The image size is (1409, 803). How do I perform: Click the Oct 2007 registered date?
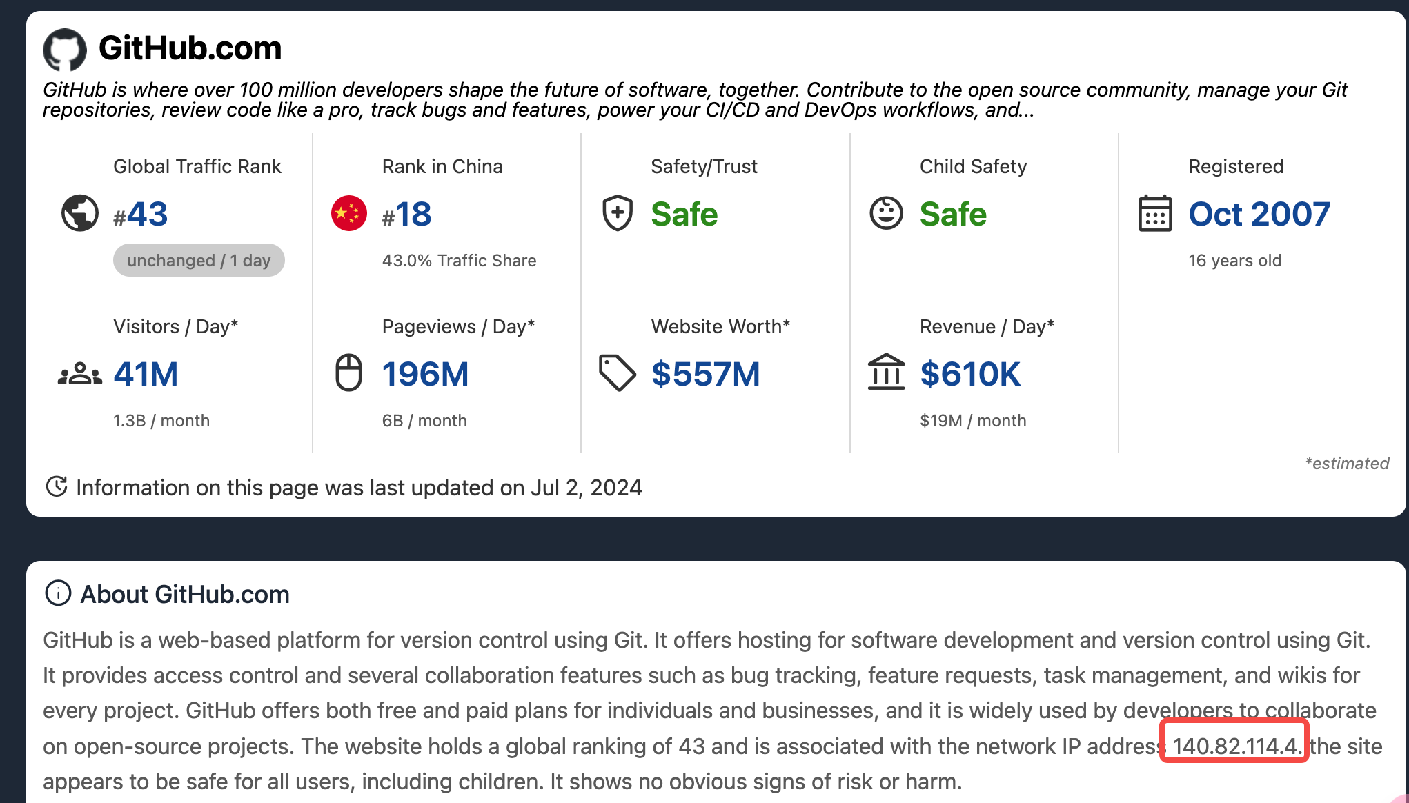(x=1259, y=214)
